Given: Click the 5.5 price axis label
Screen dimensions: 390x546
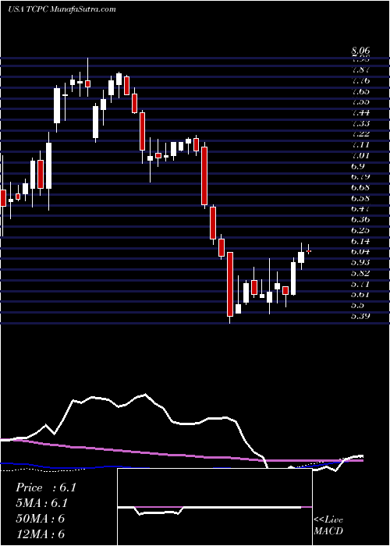Looking at the screenshot, I should point(358,305).
